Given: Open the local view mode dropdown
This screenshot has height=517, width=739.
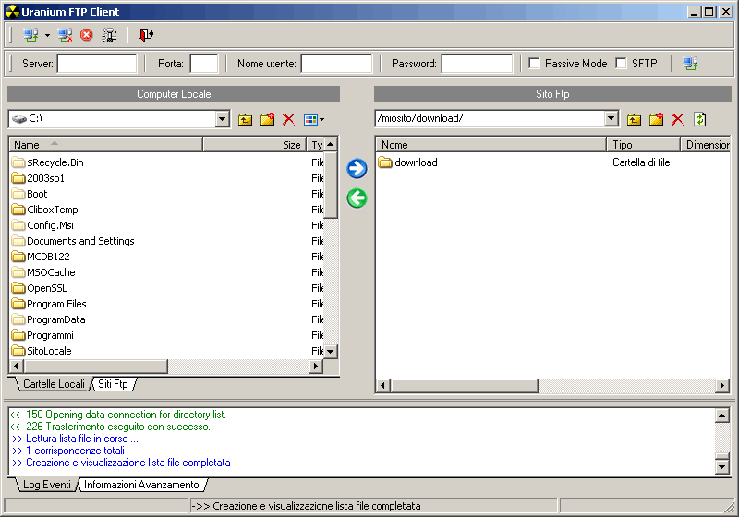Looking at the screenshot, I should pos(314,119).
